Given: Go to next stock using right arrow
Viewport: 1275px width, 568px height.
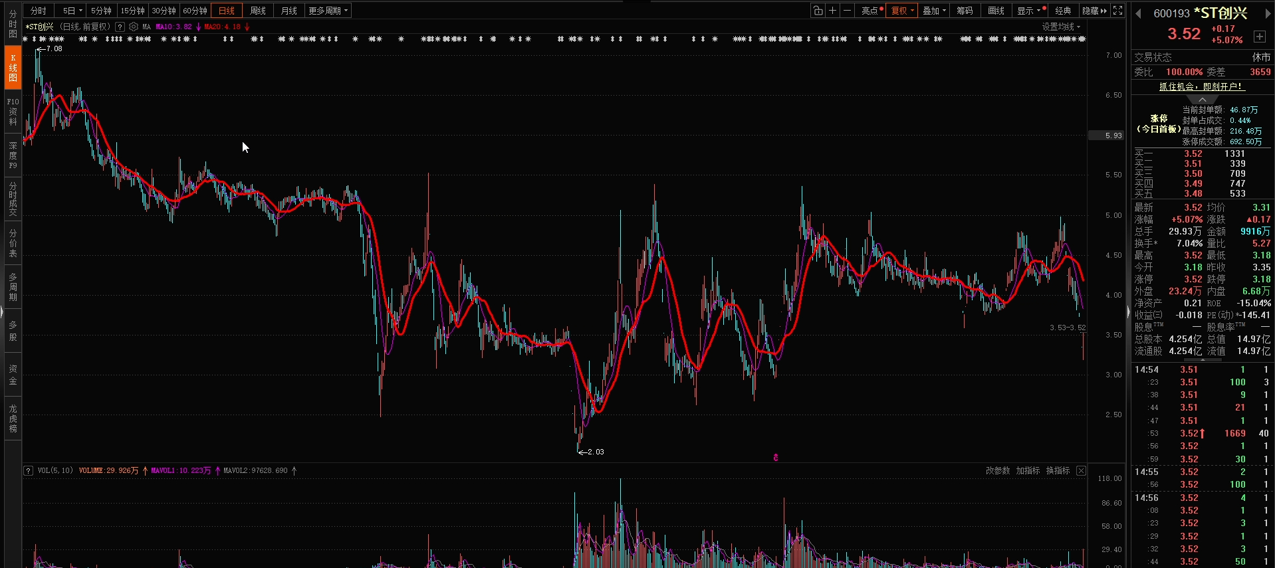Looking at the screenshot, I should click(1267, 14).
